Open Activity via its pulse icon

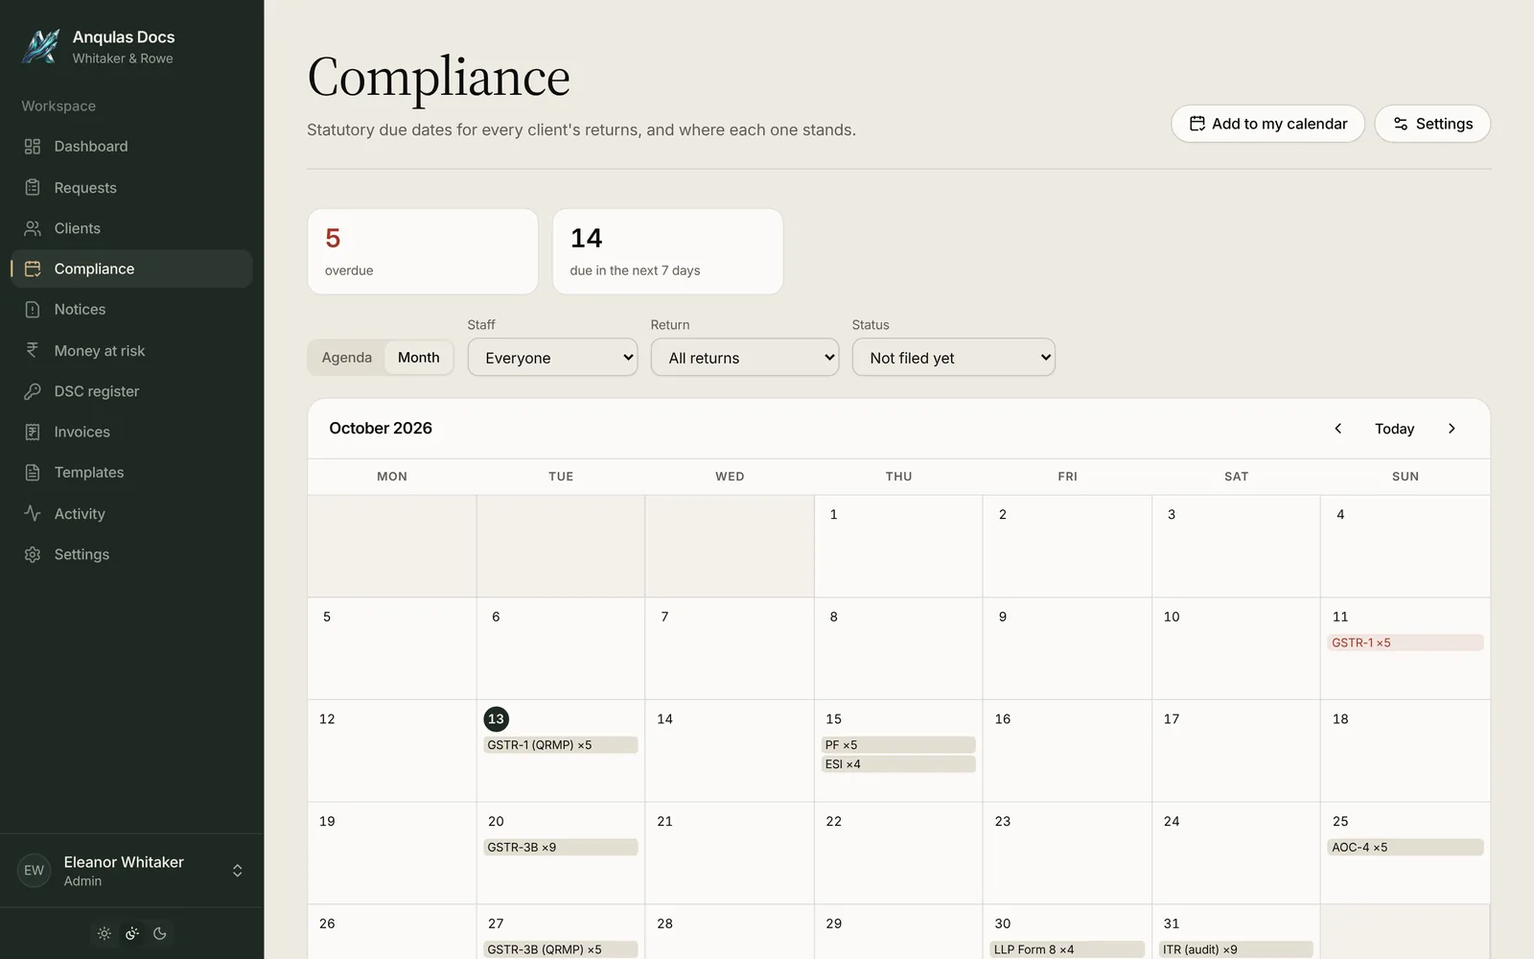click(x=33, y=514)
